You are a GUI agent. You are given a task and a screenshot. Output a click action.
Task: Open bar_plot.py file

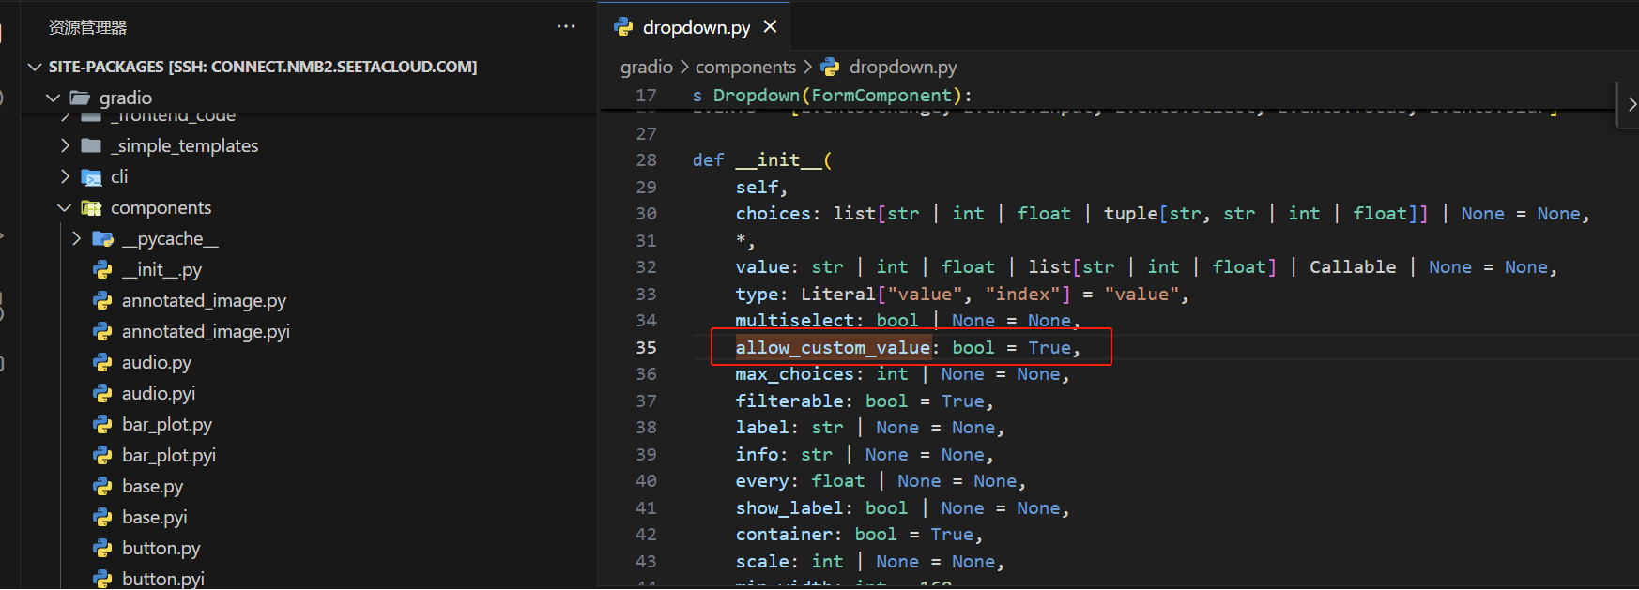click(x=167, y=424)
